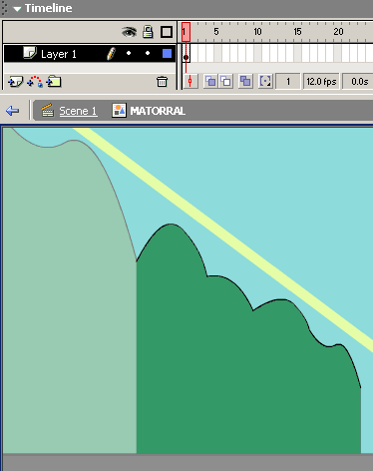Insert a new layer folder
This screenshot has width=373, height=471.
[54, 82]
